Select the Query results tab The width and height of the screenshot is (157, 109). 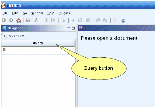coord(14,36)
